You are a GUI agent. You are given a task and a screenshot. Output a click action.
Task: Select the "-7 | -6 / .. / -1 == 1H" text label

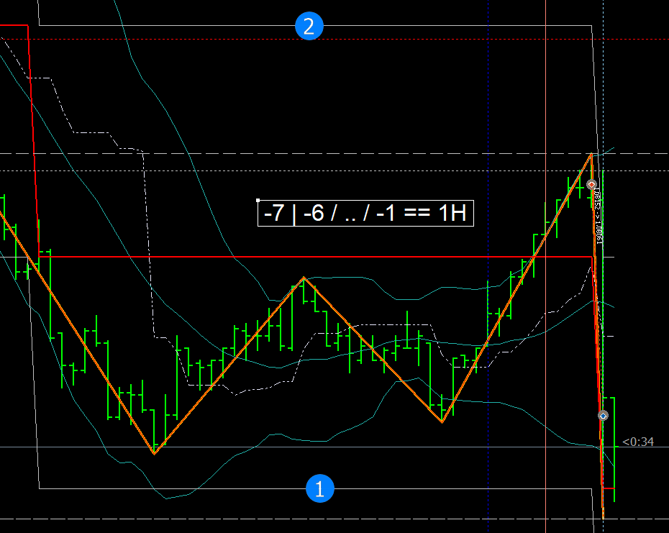(x=365, y=214)
